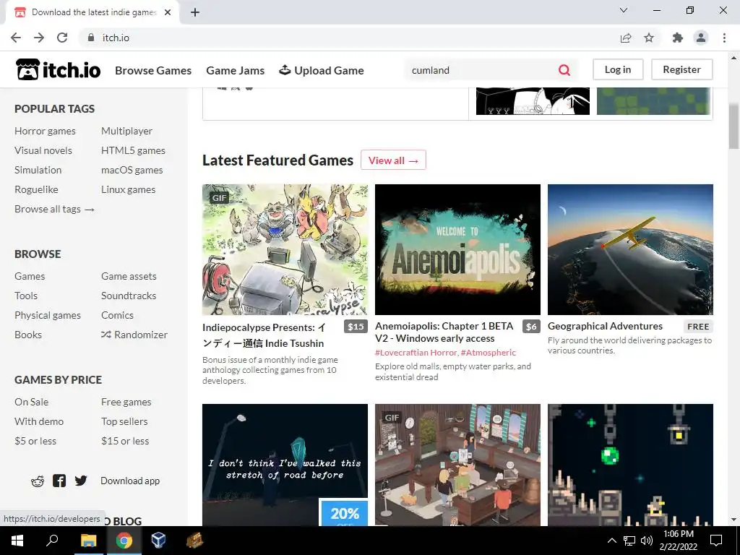The image size is (740, 555).
Task: Open Anemoiapolis game thumbnail
Action: pos(457,249)
